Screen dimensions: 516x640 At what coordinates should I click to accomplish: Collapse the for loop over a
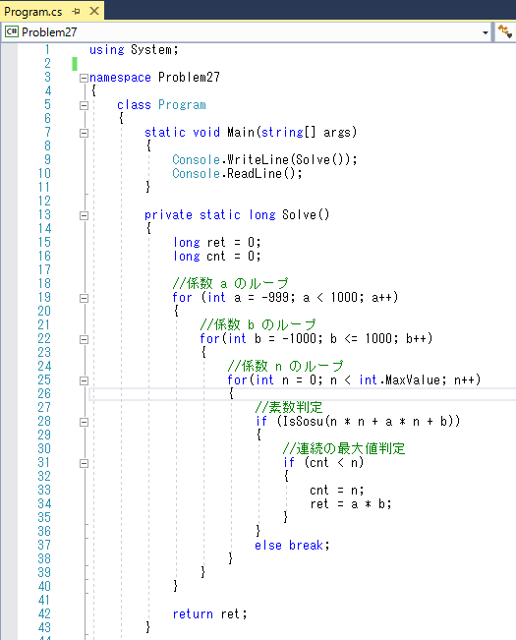pos(84,298)
